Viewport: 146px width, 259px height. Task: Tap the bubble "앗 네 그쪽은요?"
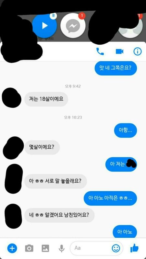[x=116, y=68]
